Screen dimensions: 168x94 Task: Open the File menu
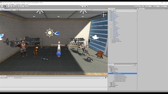(1, 4)
